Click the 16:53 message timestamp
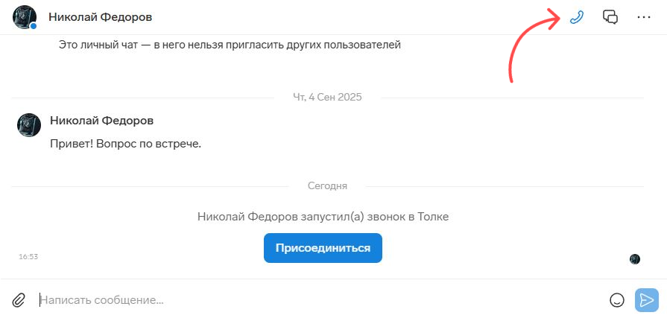667x321 pixels. point(28,256)
